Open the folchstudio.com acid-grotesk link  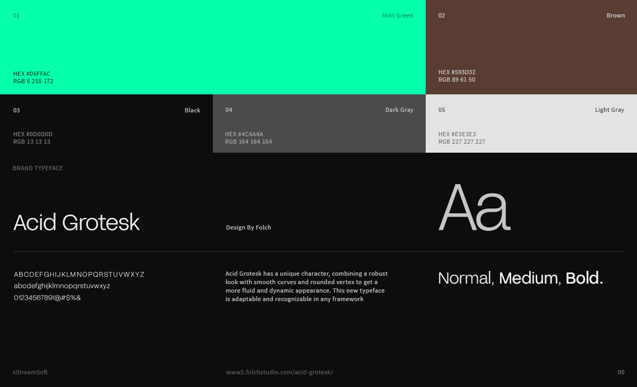(x=279, y=372)
